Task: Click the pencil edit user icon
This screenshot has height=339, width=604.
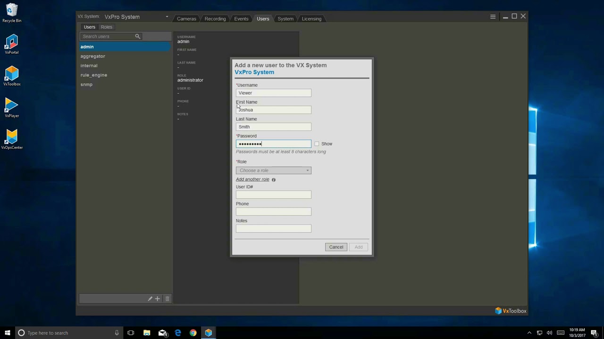Action: click(x=150, y=299)
